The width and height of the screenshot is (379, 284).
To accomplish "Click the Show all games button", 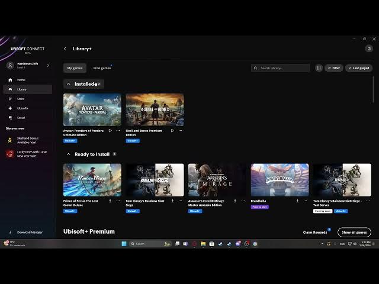I will [x=354, y=233].
